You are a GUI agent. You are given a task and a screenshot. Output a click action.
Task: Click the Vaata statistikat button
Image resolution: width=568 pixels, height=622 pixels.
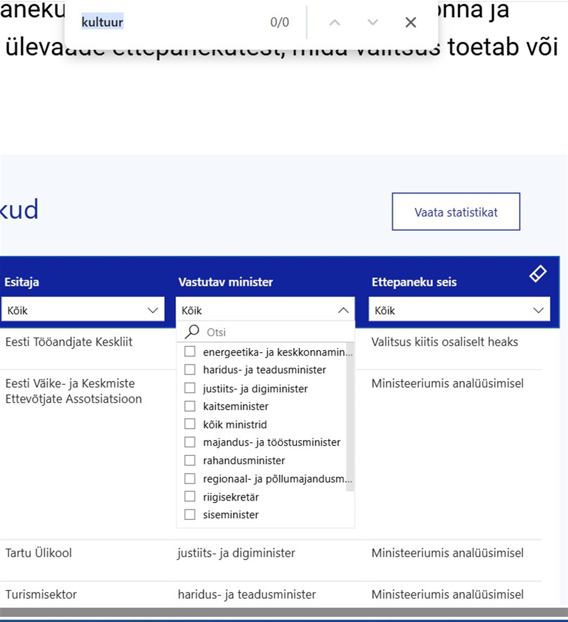click(456, 212)
